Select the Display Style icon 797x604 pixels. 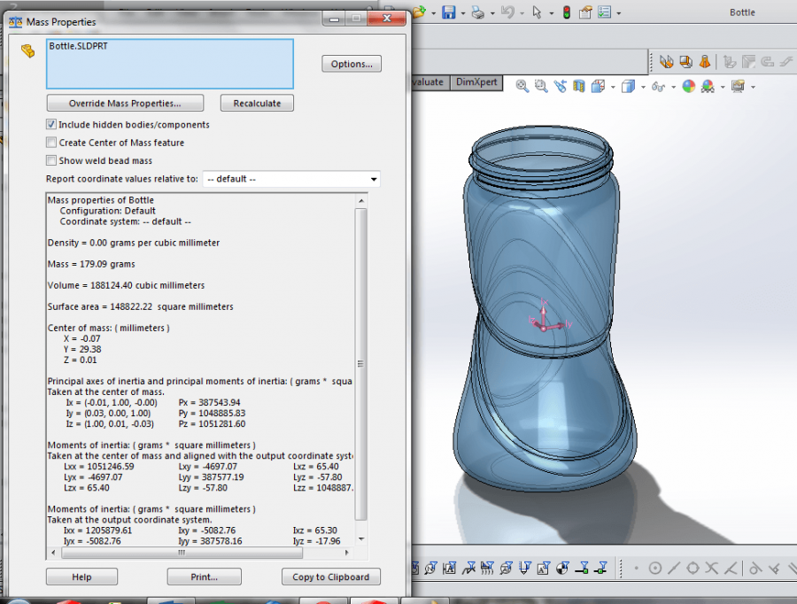tap(629, 86)
